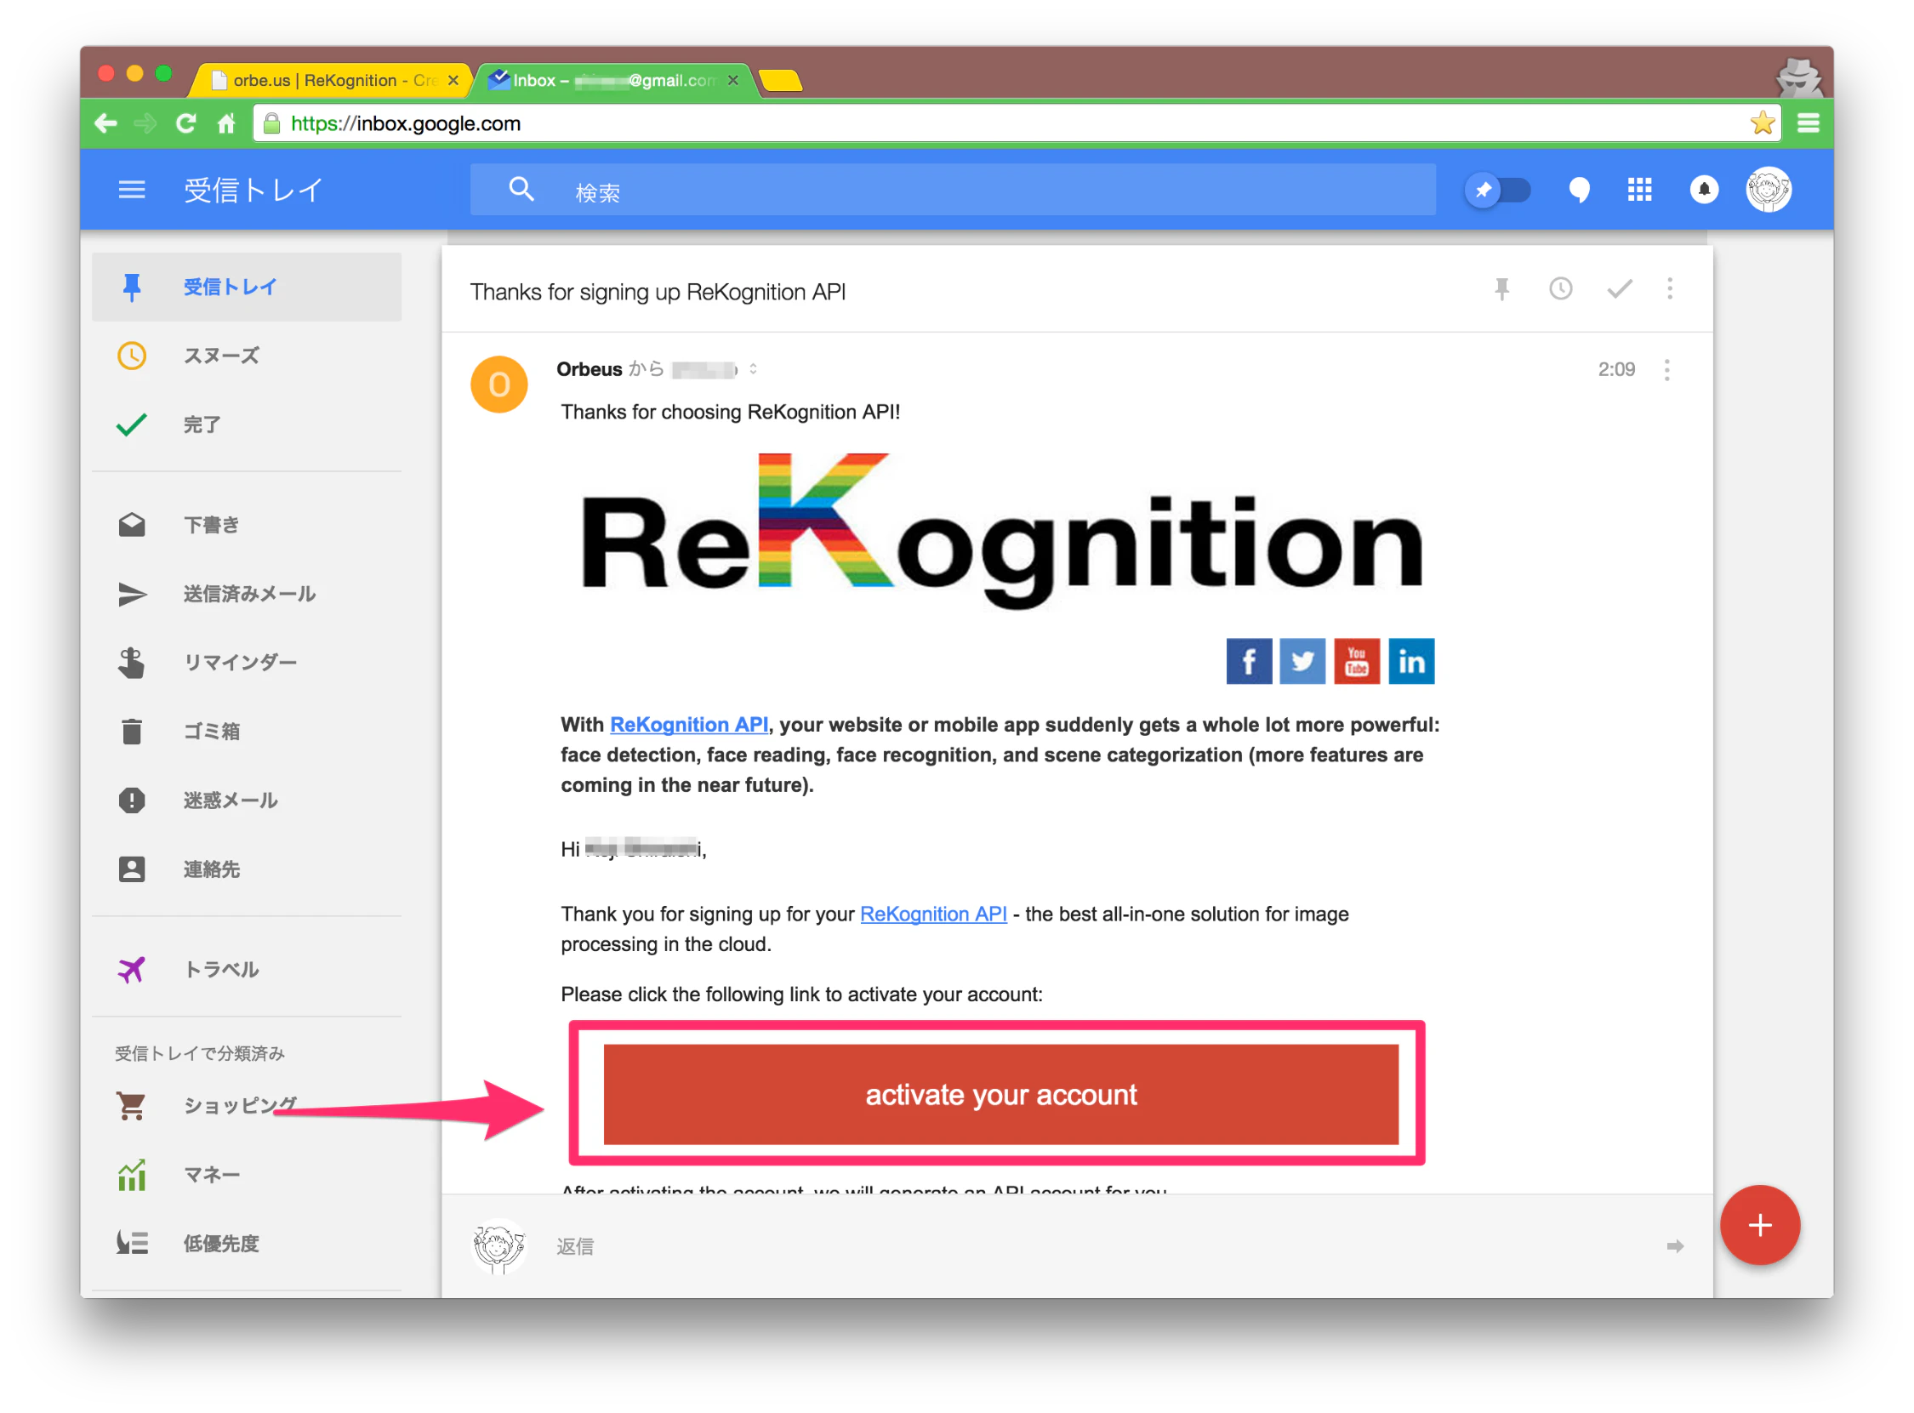Open the Google apps grid
1914x1413 pixels.
coord(1639,189)
